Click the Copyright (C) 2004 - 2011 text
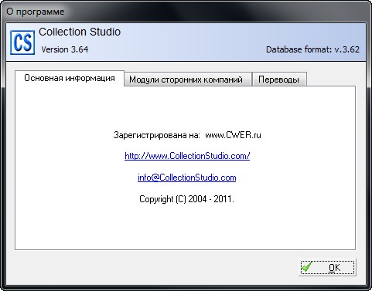This screenshot has width=372, height=291. [x=186, y=199]
